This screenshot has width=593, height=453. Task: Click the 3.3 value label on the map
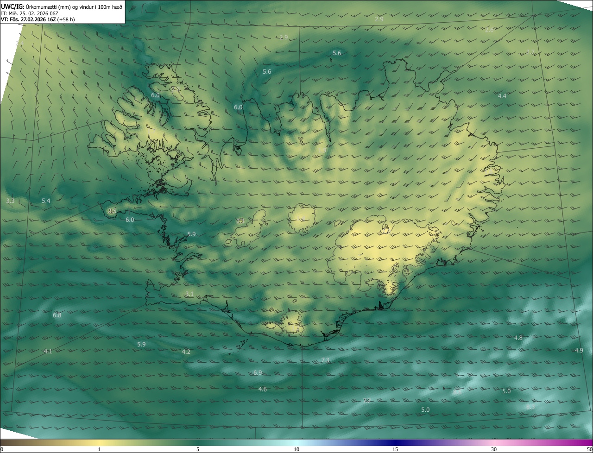(x=10, y=201)
